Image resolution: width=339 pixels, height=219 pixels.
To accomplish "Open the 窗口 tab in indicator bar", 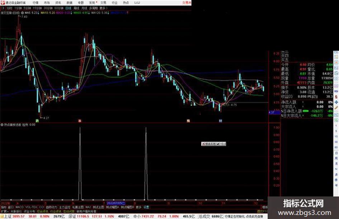I will click(x=11, y=207).
